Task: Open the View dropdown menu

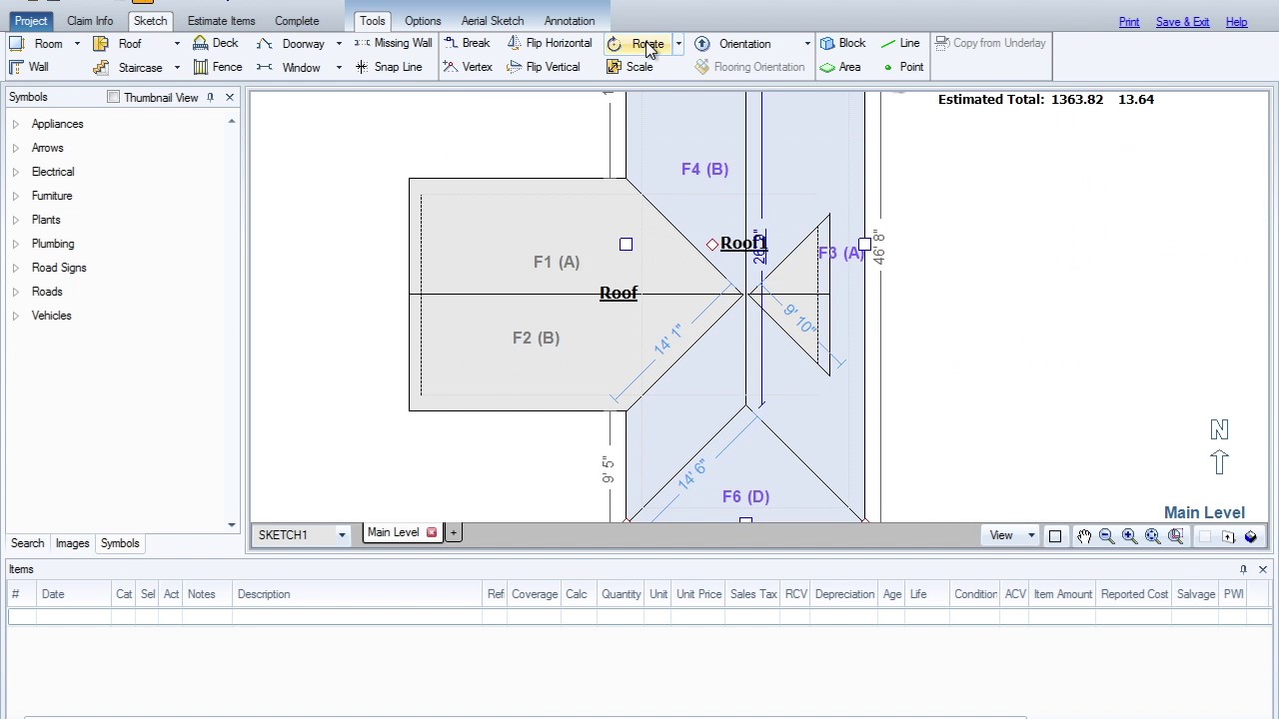Action: pyautogui.click(x=1011, y=535)
